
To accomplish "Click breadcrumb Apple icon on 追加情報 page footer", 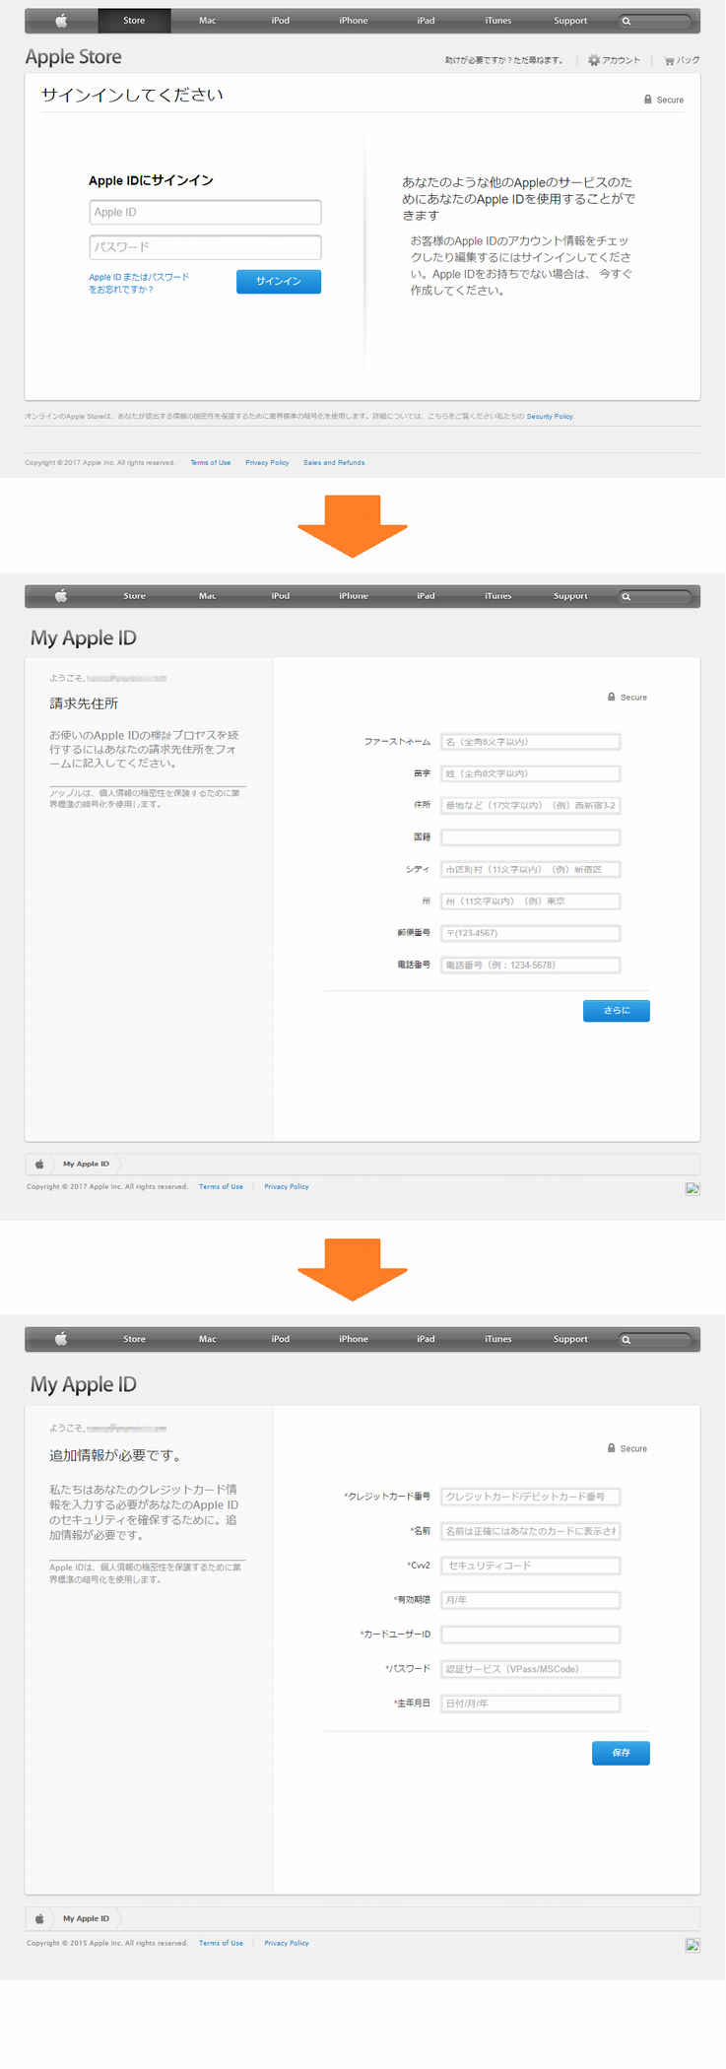I will [39, 1918].
